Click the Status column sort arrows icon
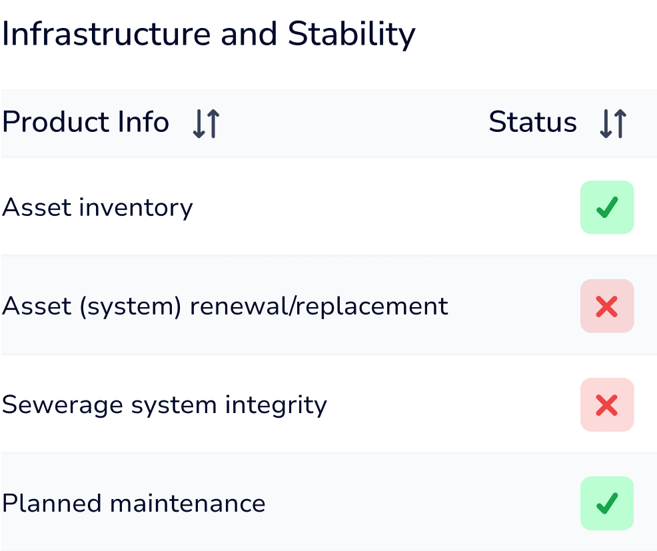 tap(612, 124)
